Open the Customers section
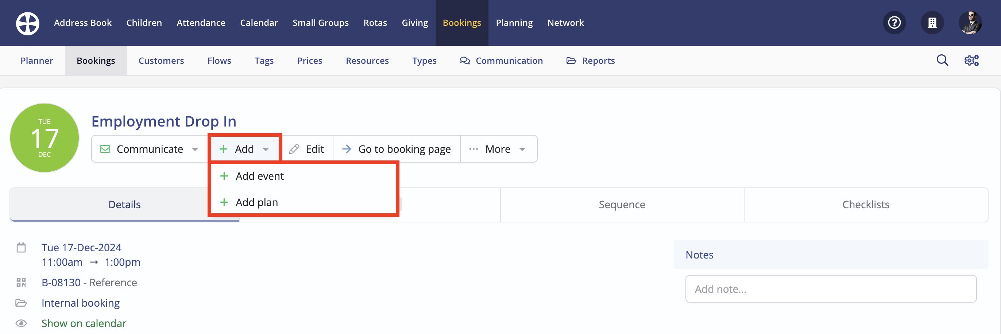 click(x=161, y=61)
